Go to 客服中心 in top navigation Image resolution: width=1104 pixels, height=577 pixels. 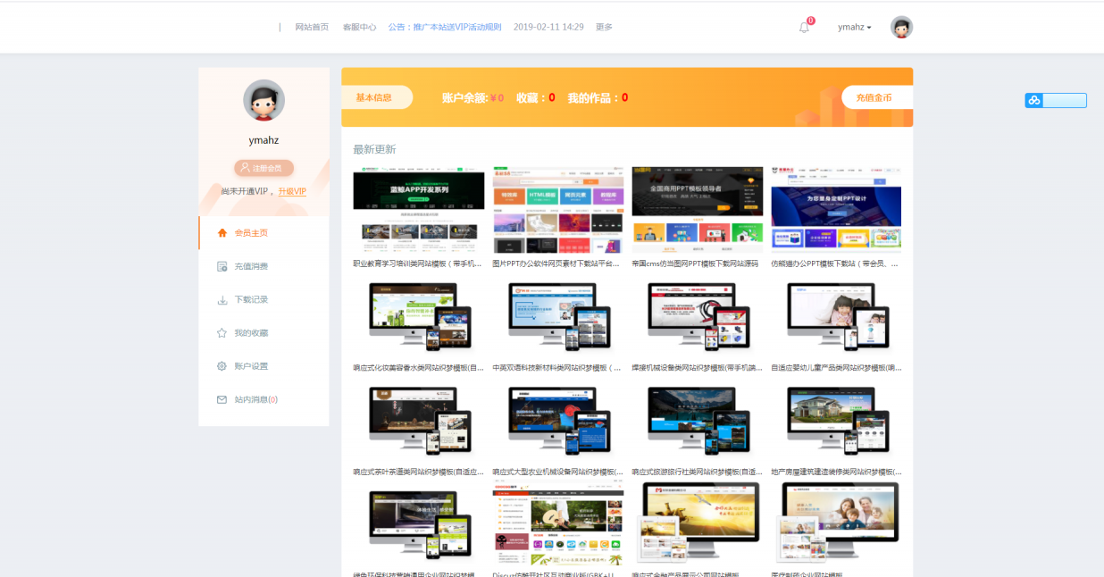pos(359,28)
